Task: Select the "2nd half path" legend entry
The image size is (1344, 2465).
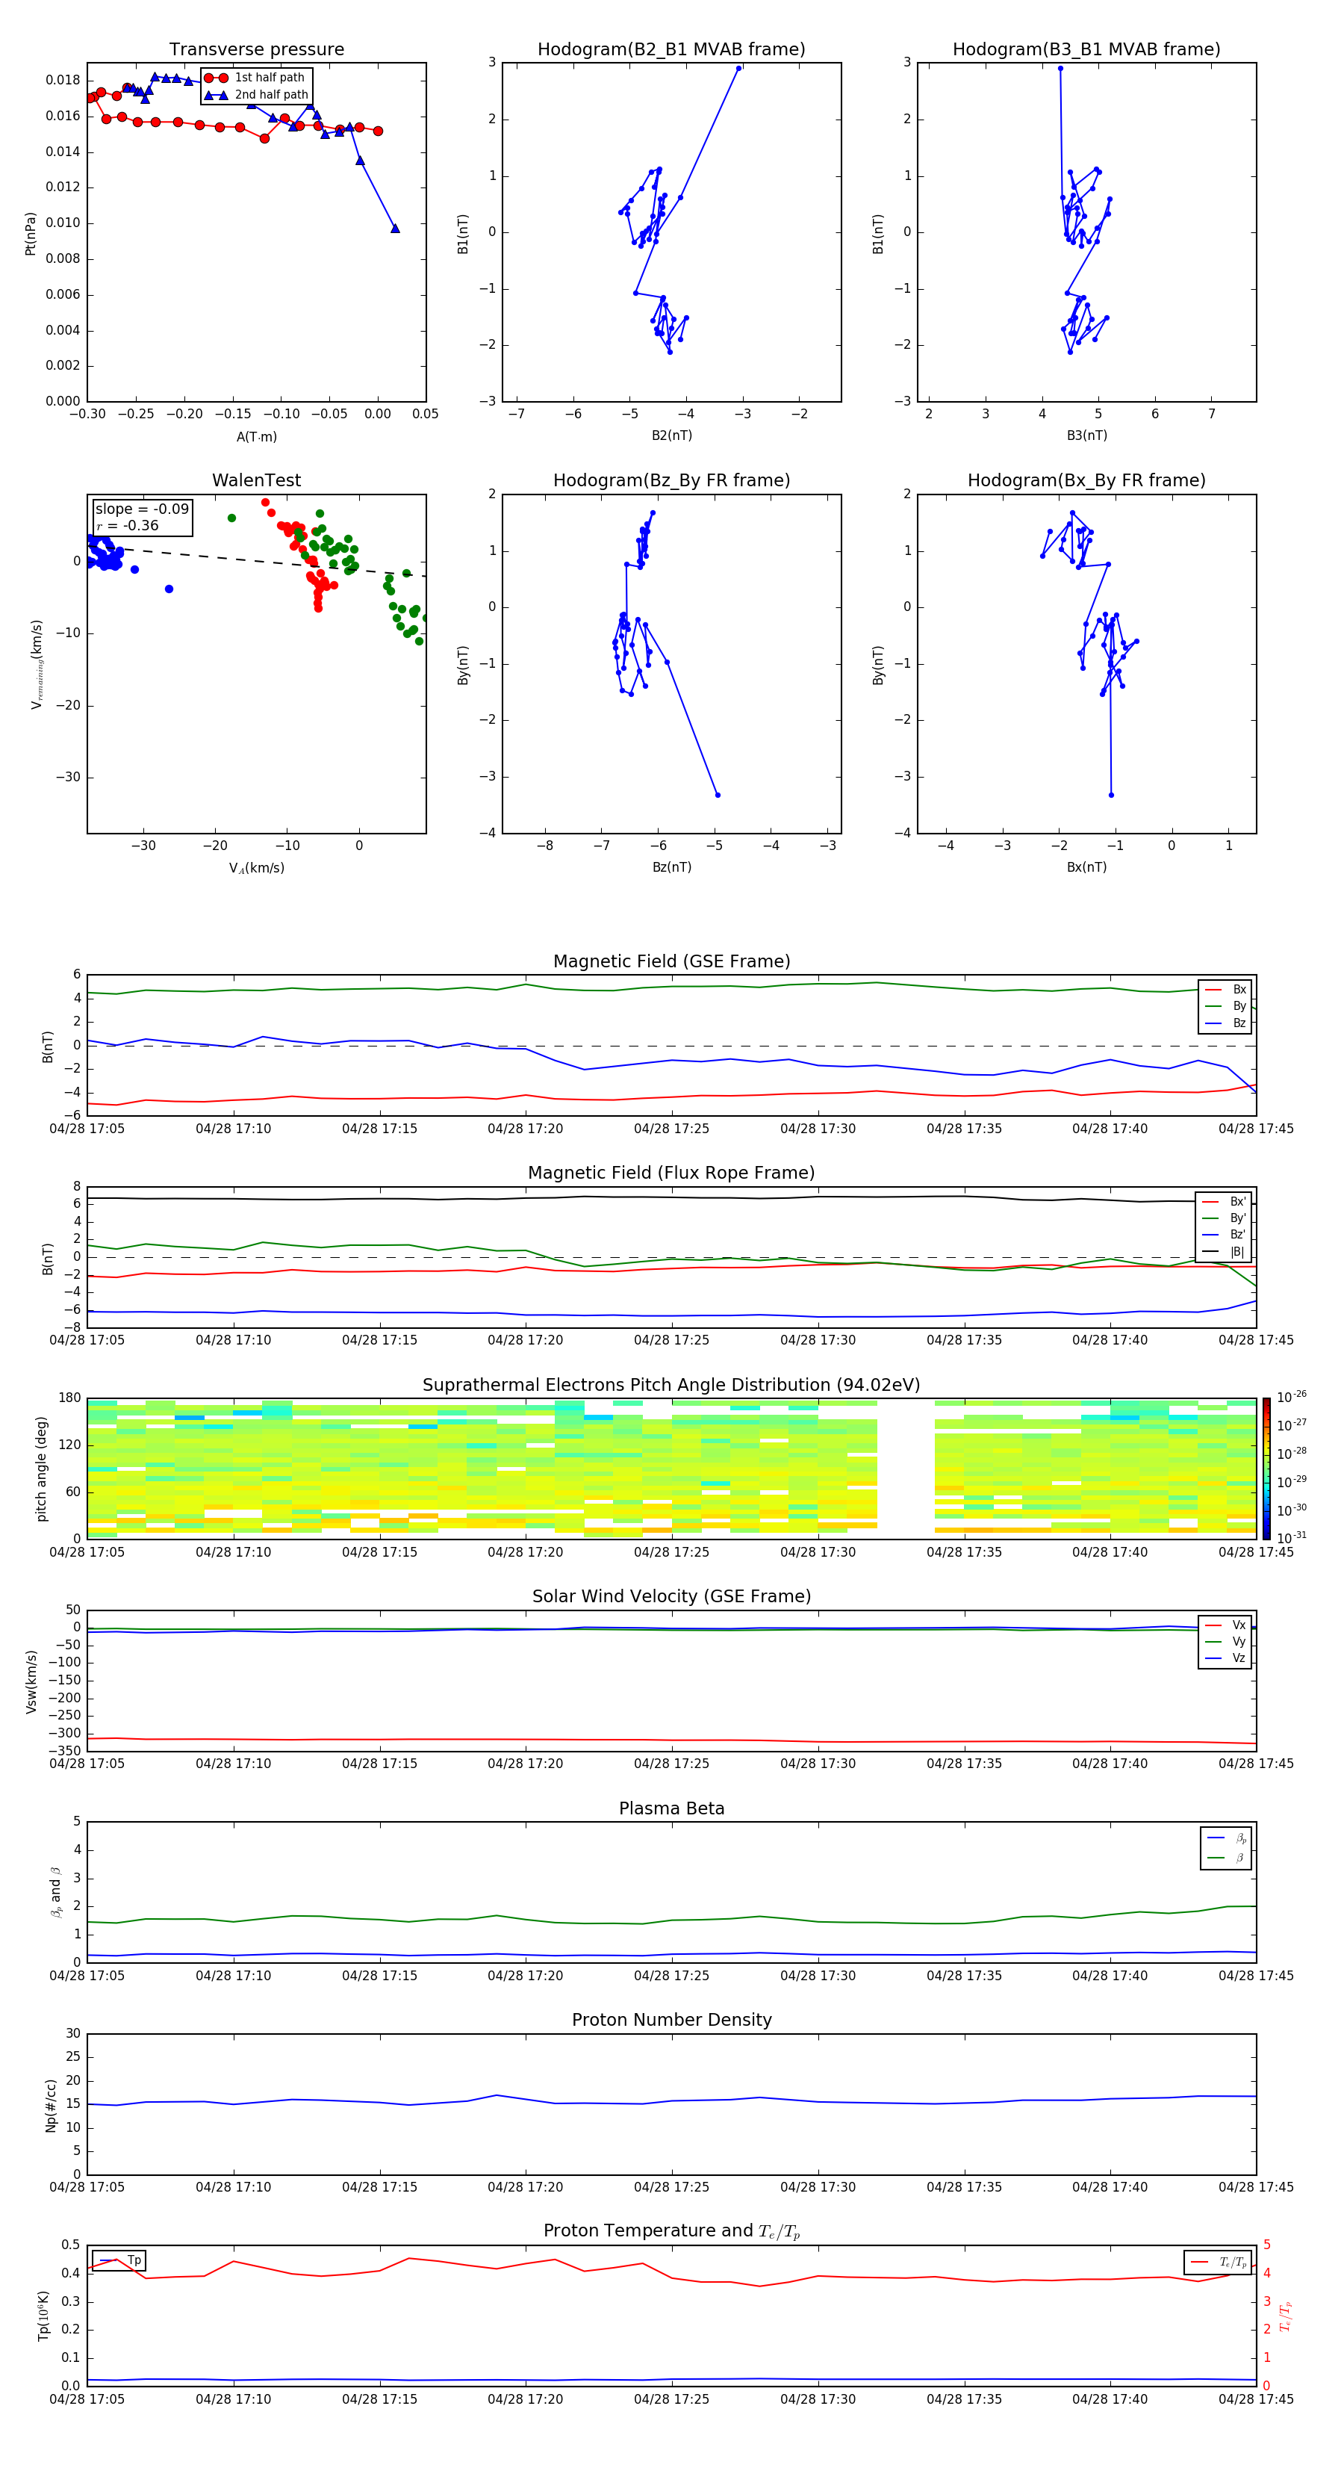Action: (256, 95)
